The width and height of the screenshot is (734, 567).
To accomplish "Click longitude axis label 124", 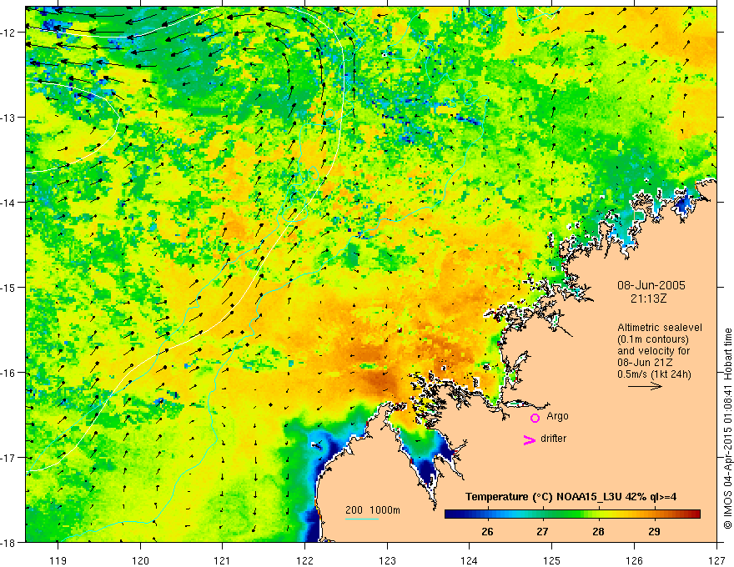I will click(470, 560).
